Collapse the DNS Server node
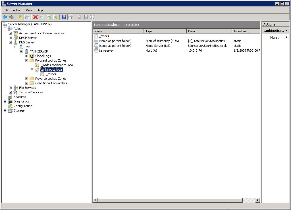 11,43
